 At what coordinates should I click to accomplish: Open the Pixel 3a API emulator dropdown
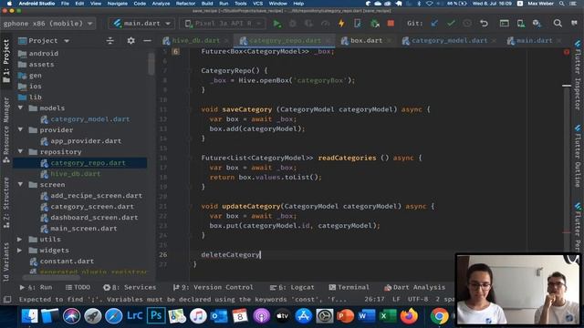[x=223, y=24]
